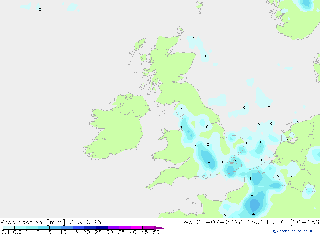Click the 0.5–1 mm legend color swatch
Screen dimensions: 320x234
pos(20,228)
